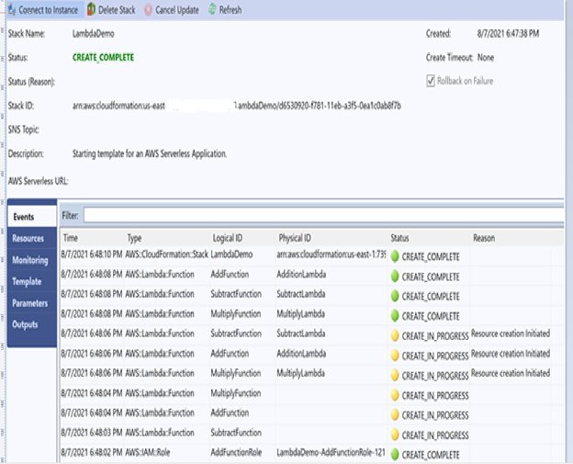Image resolution: width=573 pixels, height=464 pixels.
Task: Click the Connect to Instance icon
Action: tap(12, 10)
